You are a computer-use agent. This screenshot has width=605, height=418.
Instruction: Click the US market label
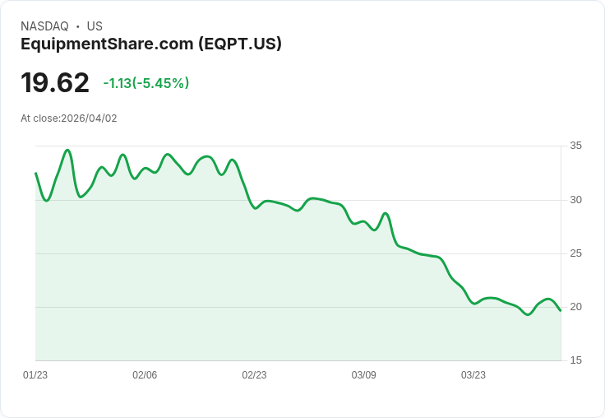point(95,26)
